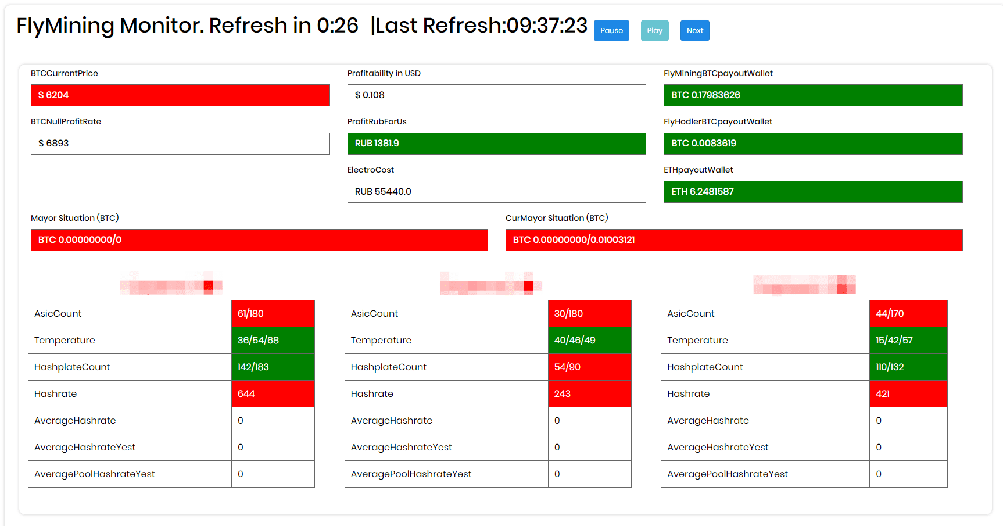Viewport: 1003px width, 526px height.
Task: Select FlyHodlerBTCpayoutWallet value BTC 0.0083619
Action: (x=813, y=144)
